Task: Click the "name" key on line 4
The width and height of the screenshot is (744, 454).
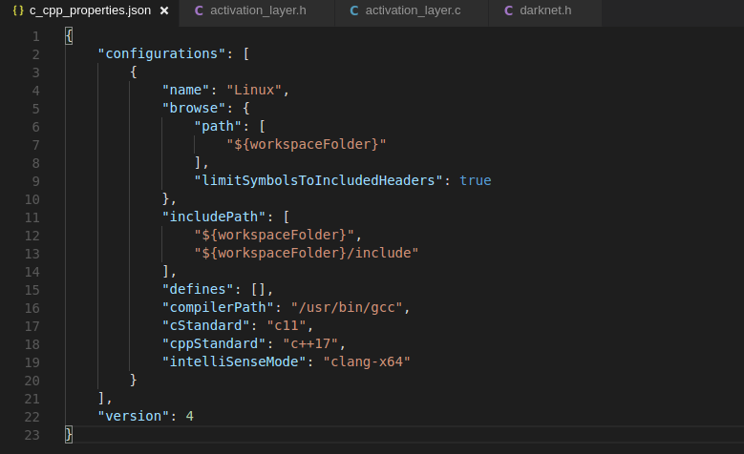Action: point(185,90)
